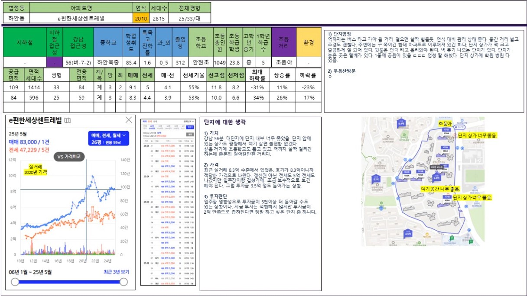Select the apartment name cell under 아파트명
The width and height of the screenshot is (527, 296).
(x=81, y=19)
